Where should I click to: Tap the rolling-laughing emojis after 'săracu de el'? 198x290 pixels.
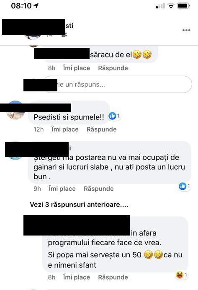142,54
